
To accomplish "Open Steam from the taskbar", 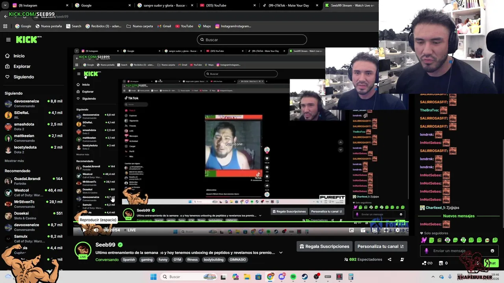I will click(x=305, y=277).
